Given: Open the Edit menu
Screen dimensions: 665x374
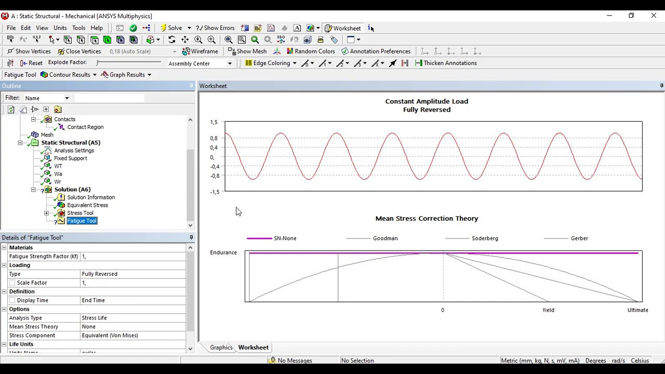Looking at the screenshot, I should pyautogui.click(x=25, y=28).
